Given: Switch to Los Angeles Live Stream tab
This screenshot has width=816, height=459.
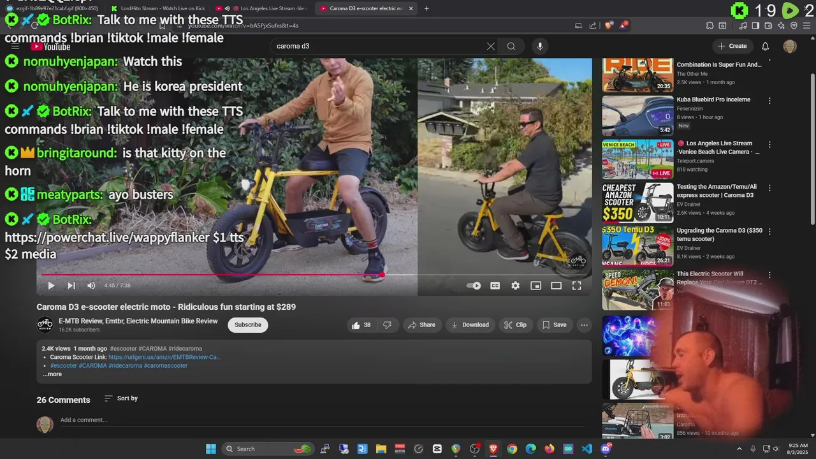Looking at the screenshot, I should point(261,9).
